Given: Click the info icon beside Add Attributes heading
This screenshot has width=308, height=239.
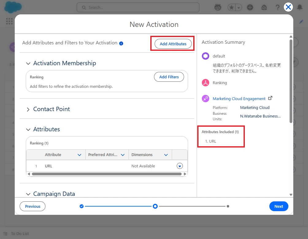Looking at the screenshot, I should pyautogui.click(x=121, y=43).
